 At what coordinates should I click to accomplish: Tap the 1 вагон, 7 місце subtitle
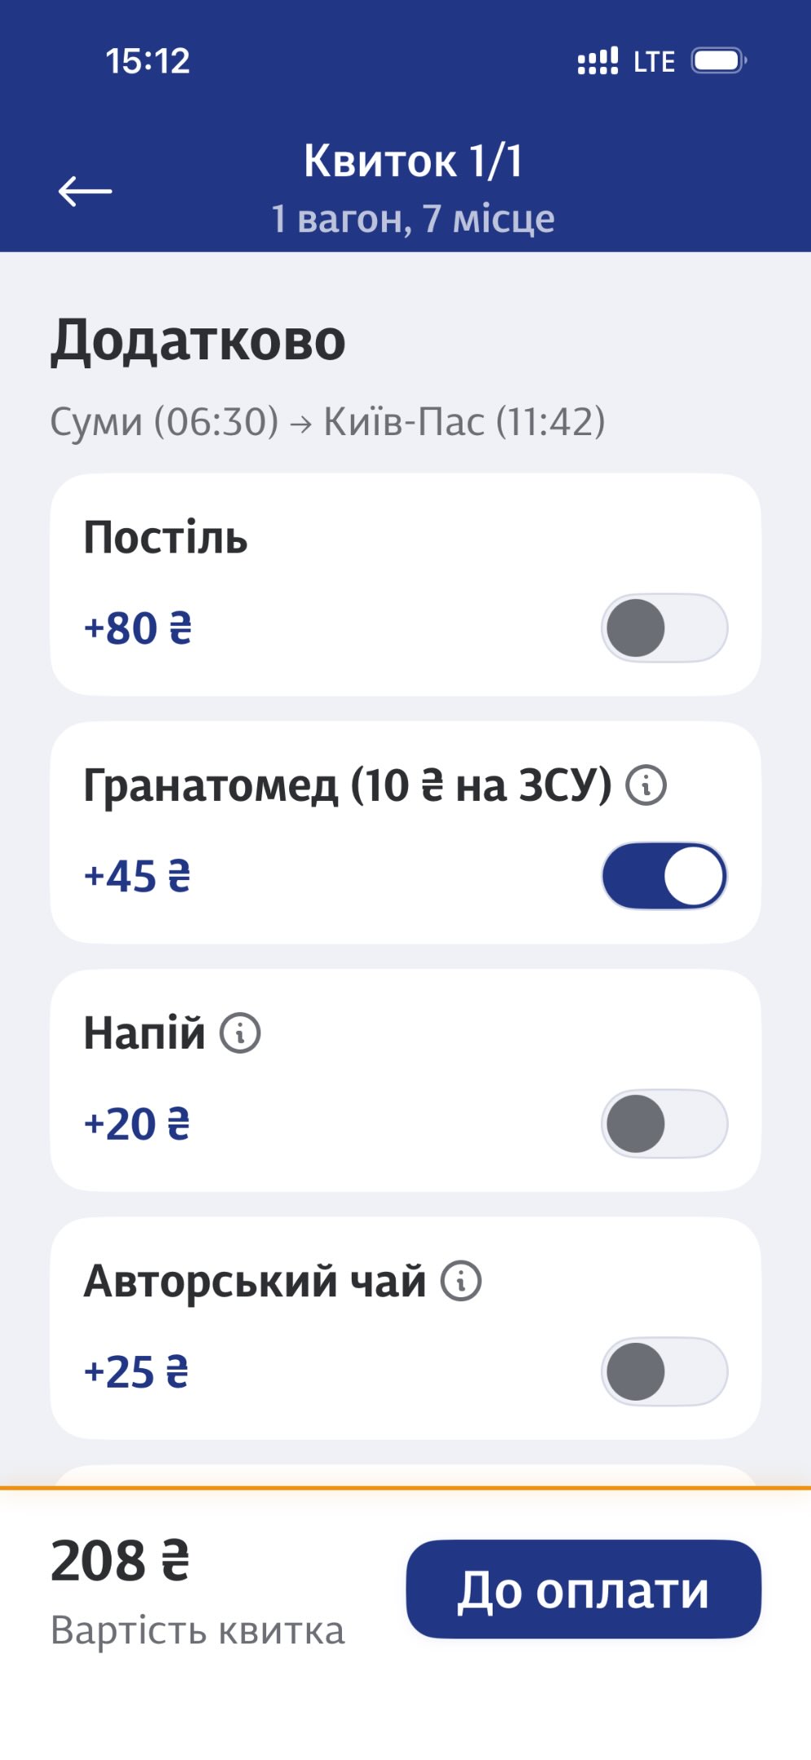[413, 219]
